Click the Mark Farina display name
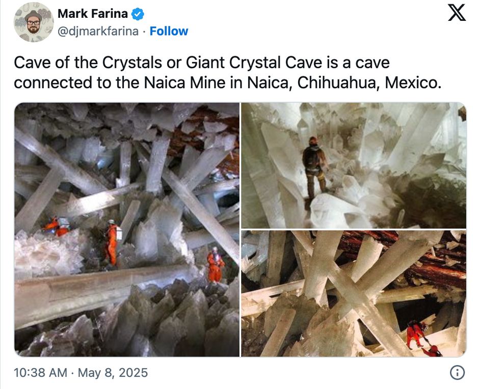The image size is (478, 389). tap(92, 14)
